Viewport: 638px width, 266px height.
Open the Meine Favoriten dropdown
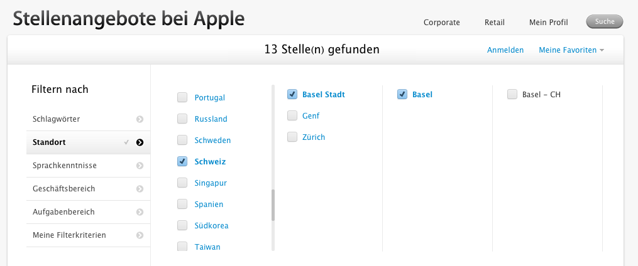click(571, 50)
